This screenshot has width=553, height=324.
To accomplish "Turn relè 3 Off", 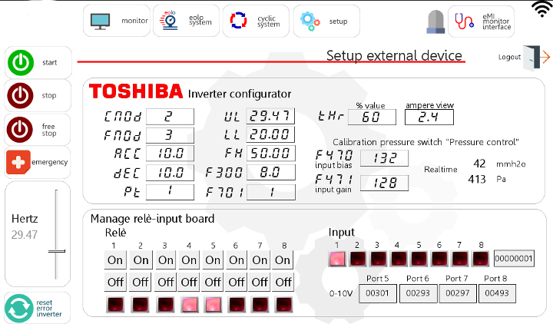I will [165, 282].
